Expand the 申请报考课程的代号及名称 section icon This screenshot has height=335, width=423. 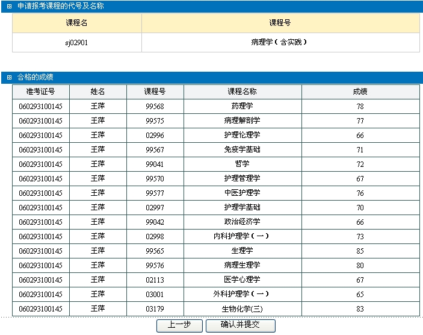(9, 6)
